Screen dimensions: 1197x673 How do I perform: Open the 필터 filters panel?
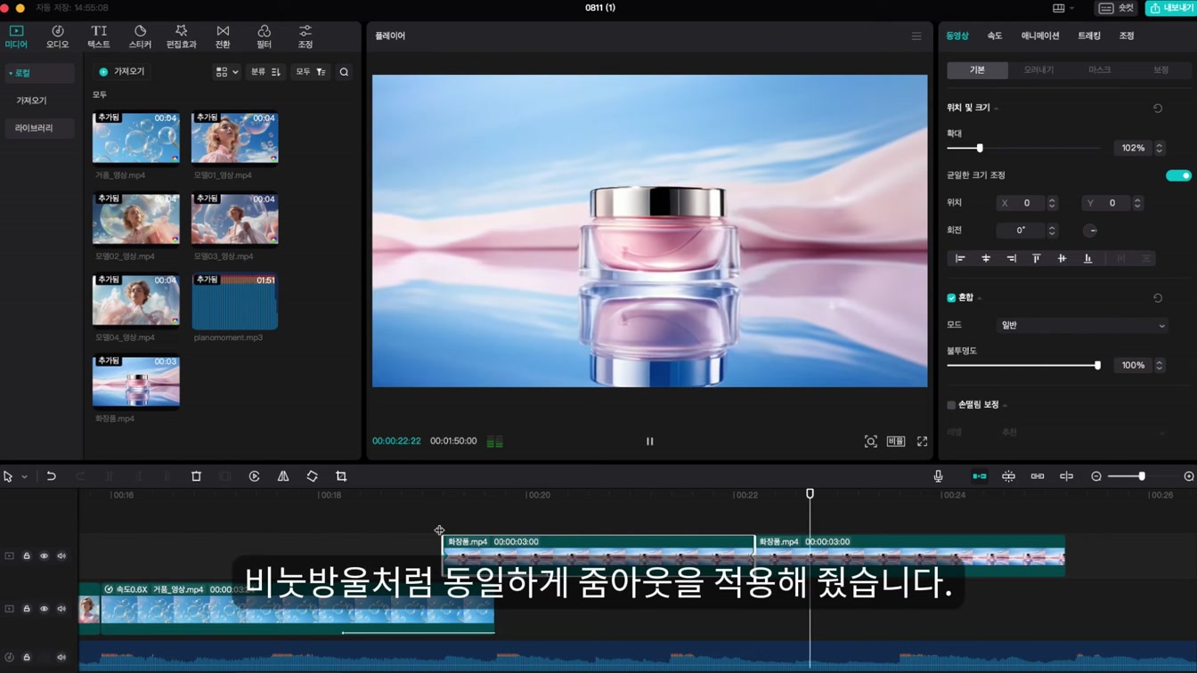click(x=264, y=36)
